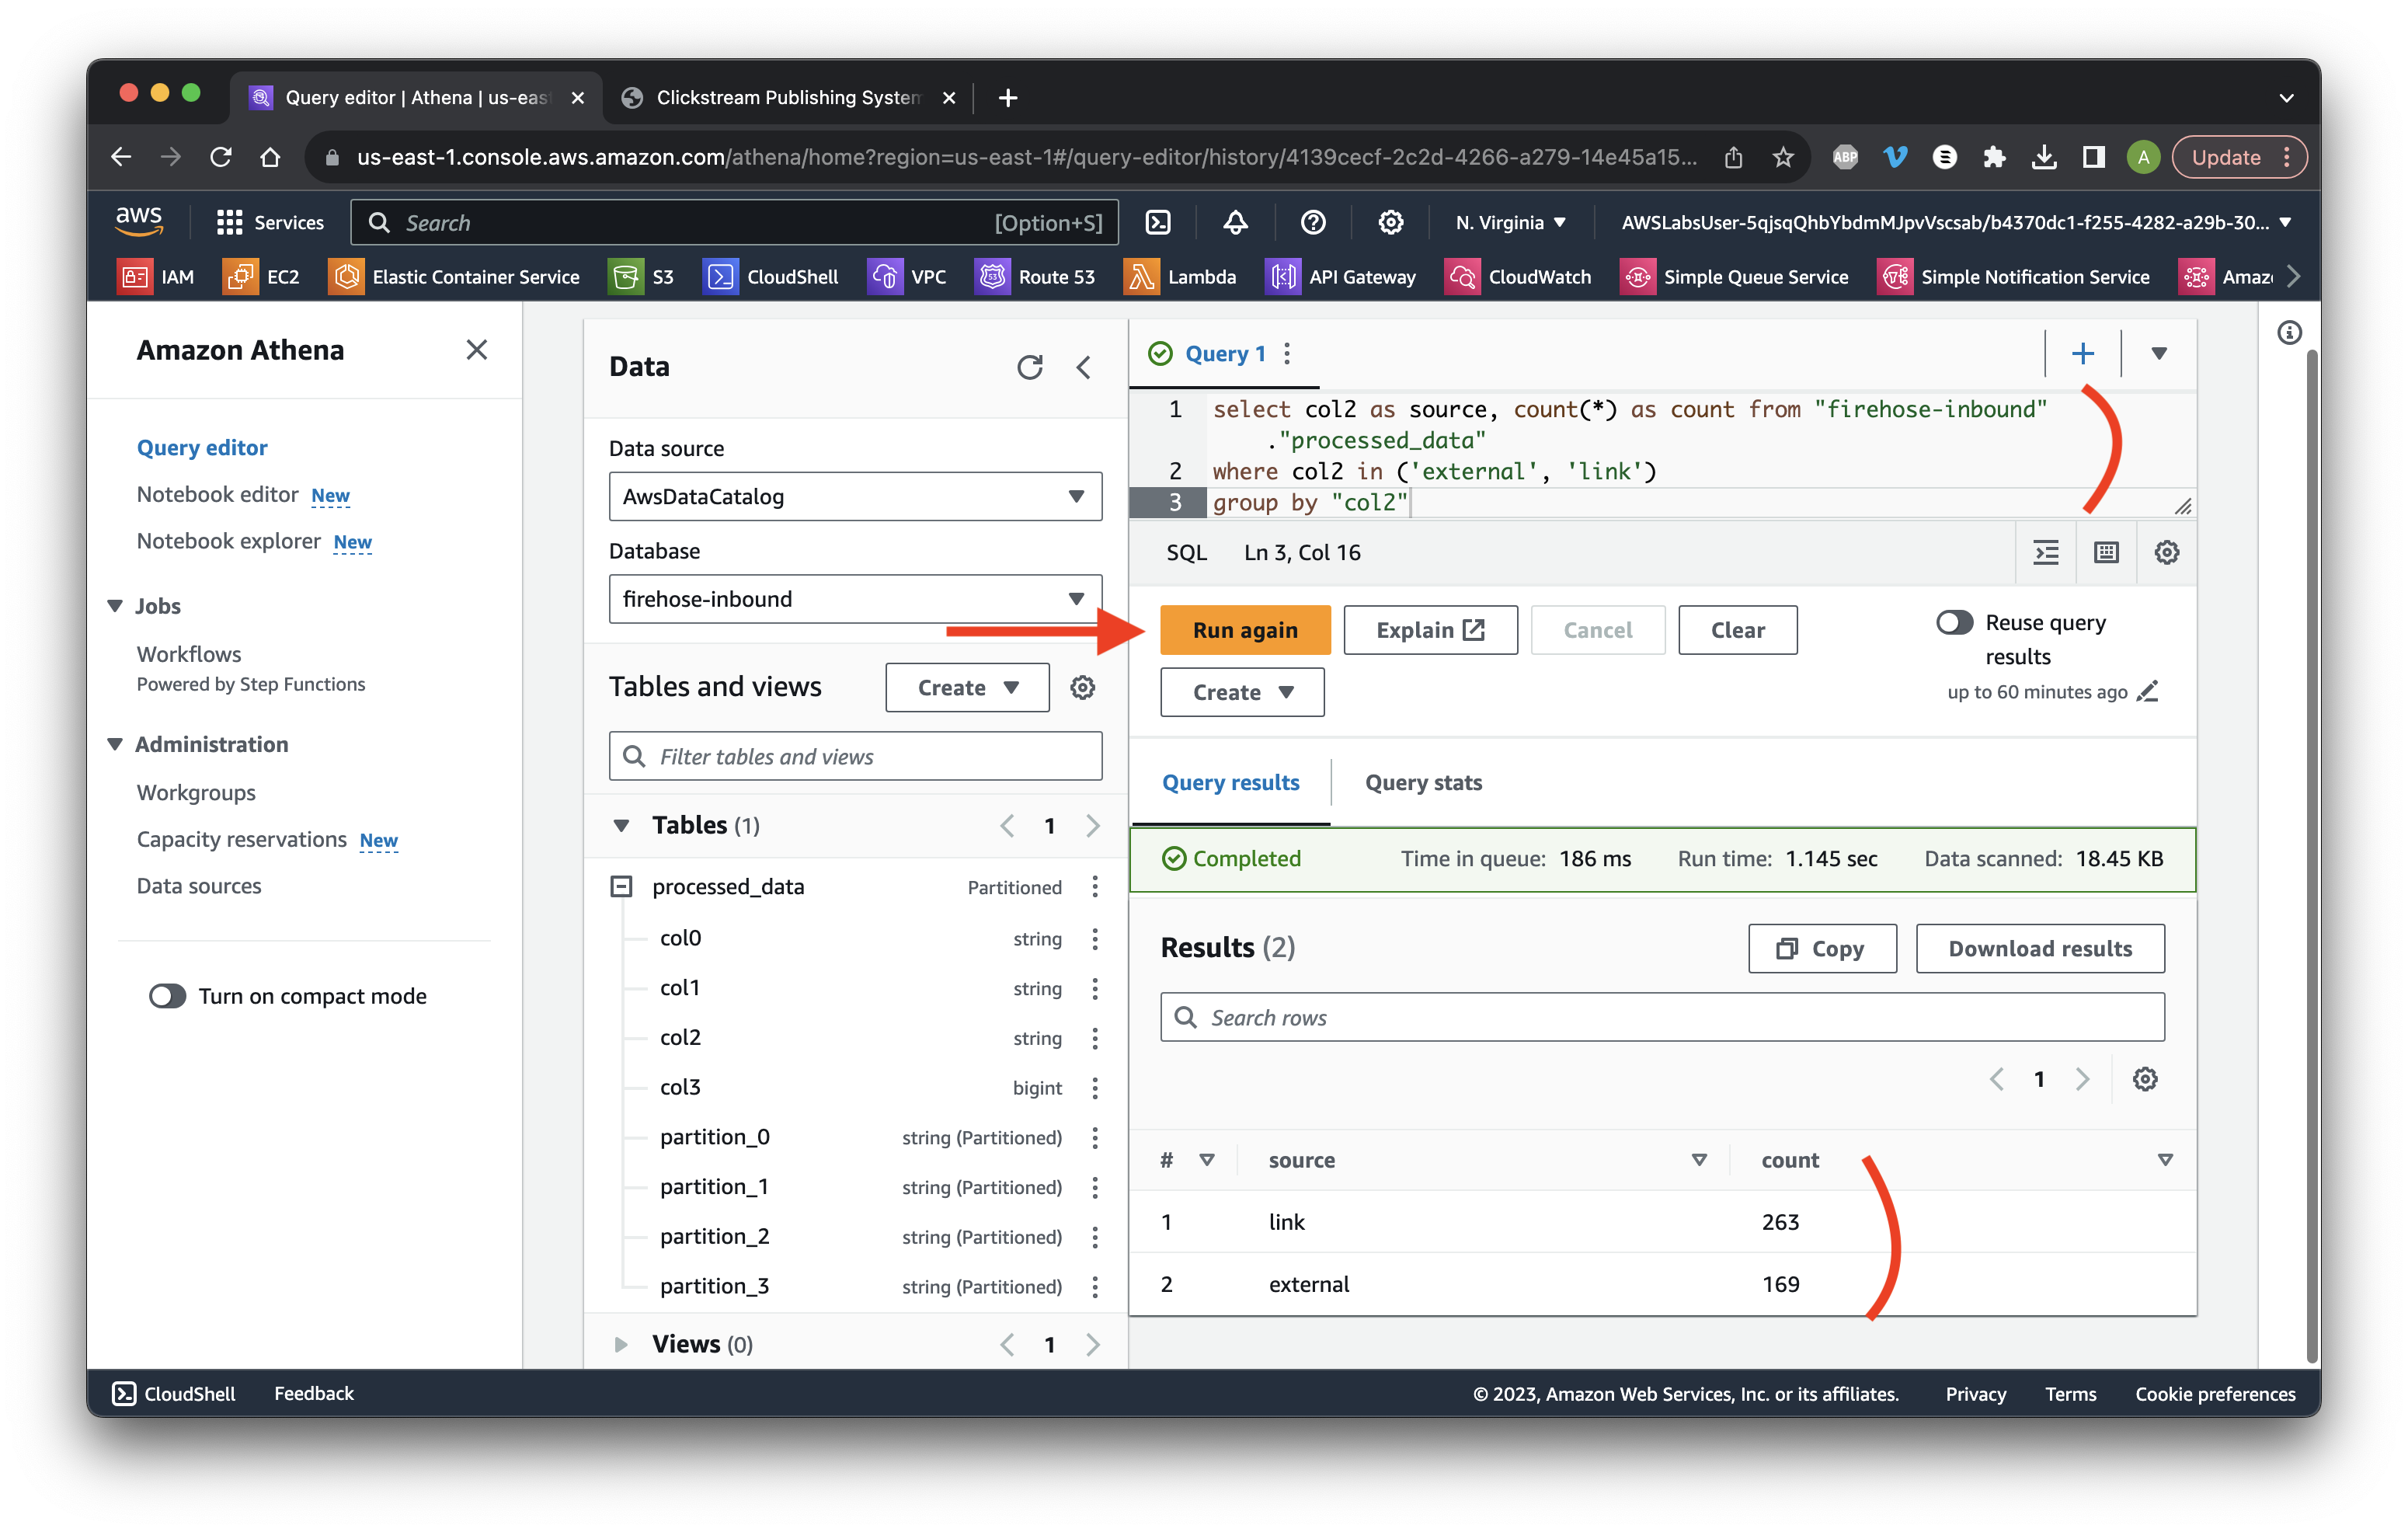Collapse the Tables section

(621, 825)
